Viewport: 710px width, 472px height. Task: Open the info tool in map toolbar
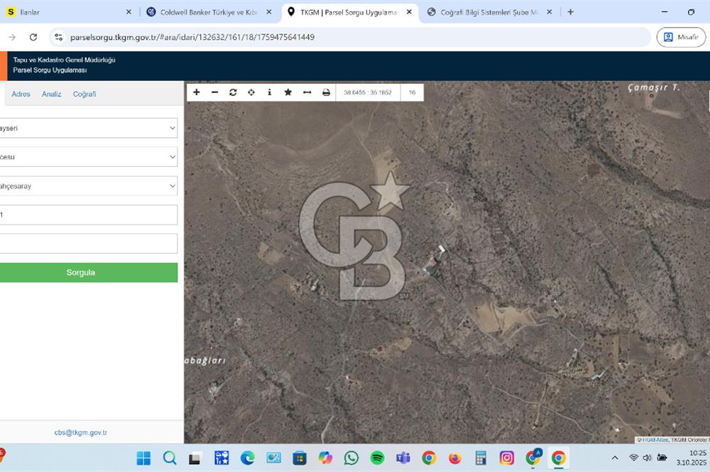coord(270,92)
